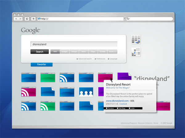Select the Preview option in the popup bar
Image resolution: width=185 pixels, height=138 pixels.
(110, 108)
